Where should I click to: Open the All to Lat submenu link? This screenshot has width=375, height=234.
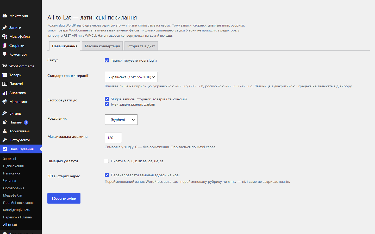(10, 225)
